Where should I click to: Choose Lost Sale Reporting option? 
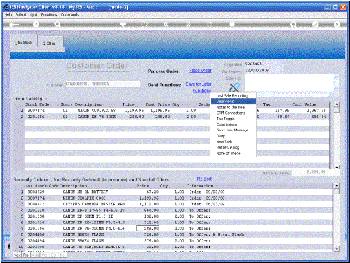233,96
